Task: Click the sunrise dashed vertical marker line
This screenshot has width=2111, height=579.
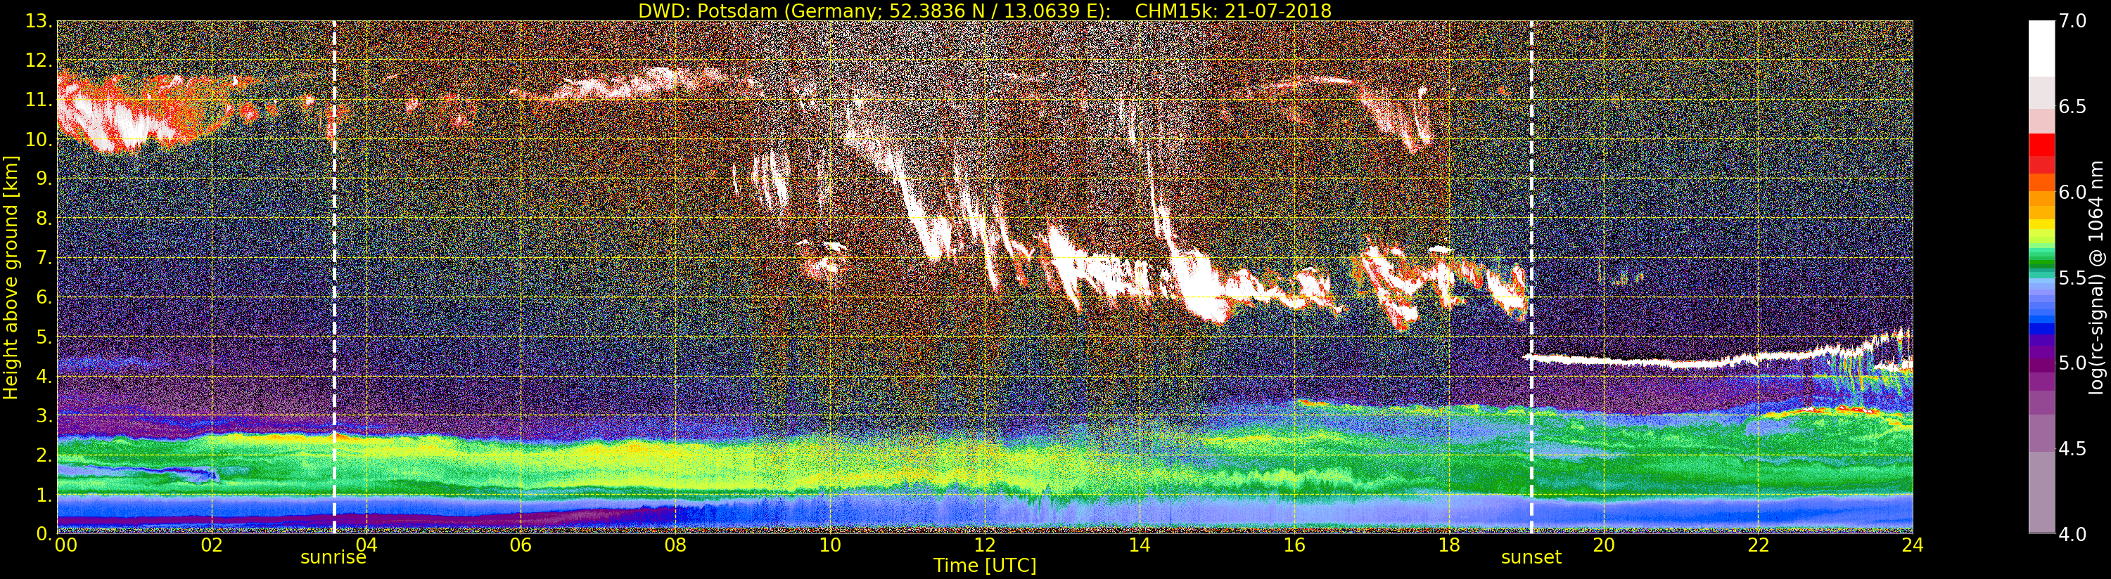Action: [334, 277]
